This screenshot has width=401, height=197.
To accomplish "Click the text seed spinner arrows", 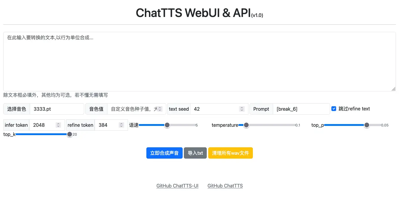I will pos(242,109).
